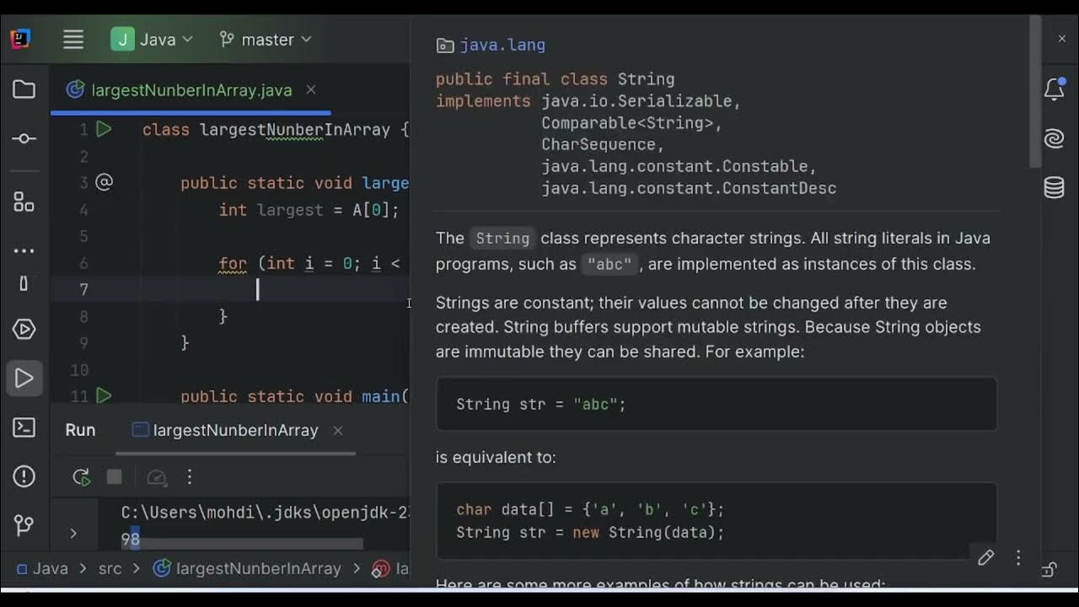Click the profiler icon in the Run toolbar

(157, 478)
